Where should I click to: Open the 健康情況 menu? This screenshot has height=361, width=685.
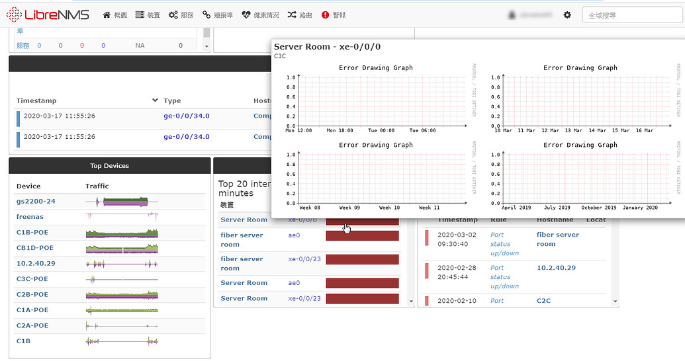[x=260, y=15]
